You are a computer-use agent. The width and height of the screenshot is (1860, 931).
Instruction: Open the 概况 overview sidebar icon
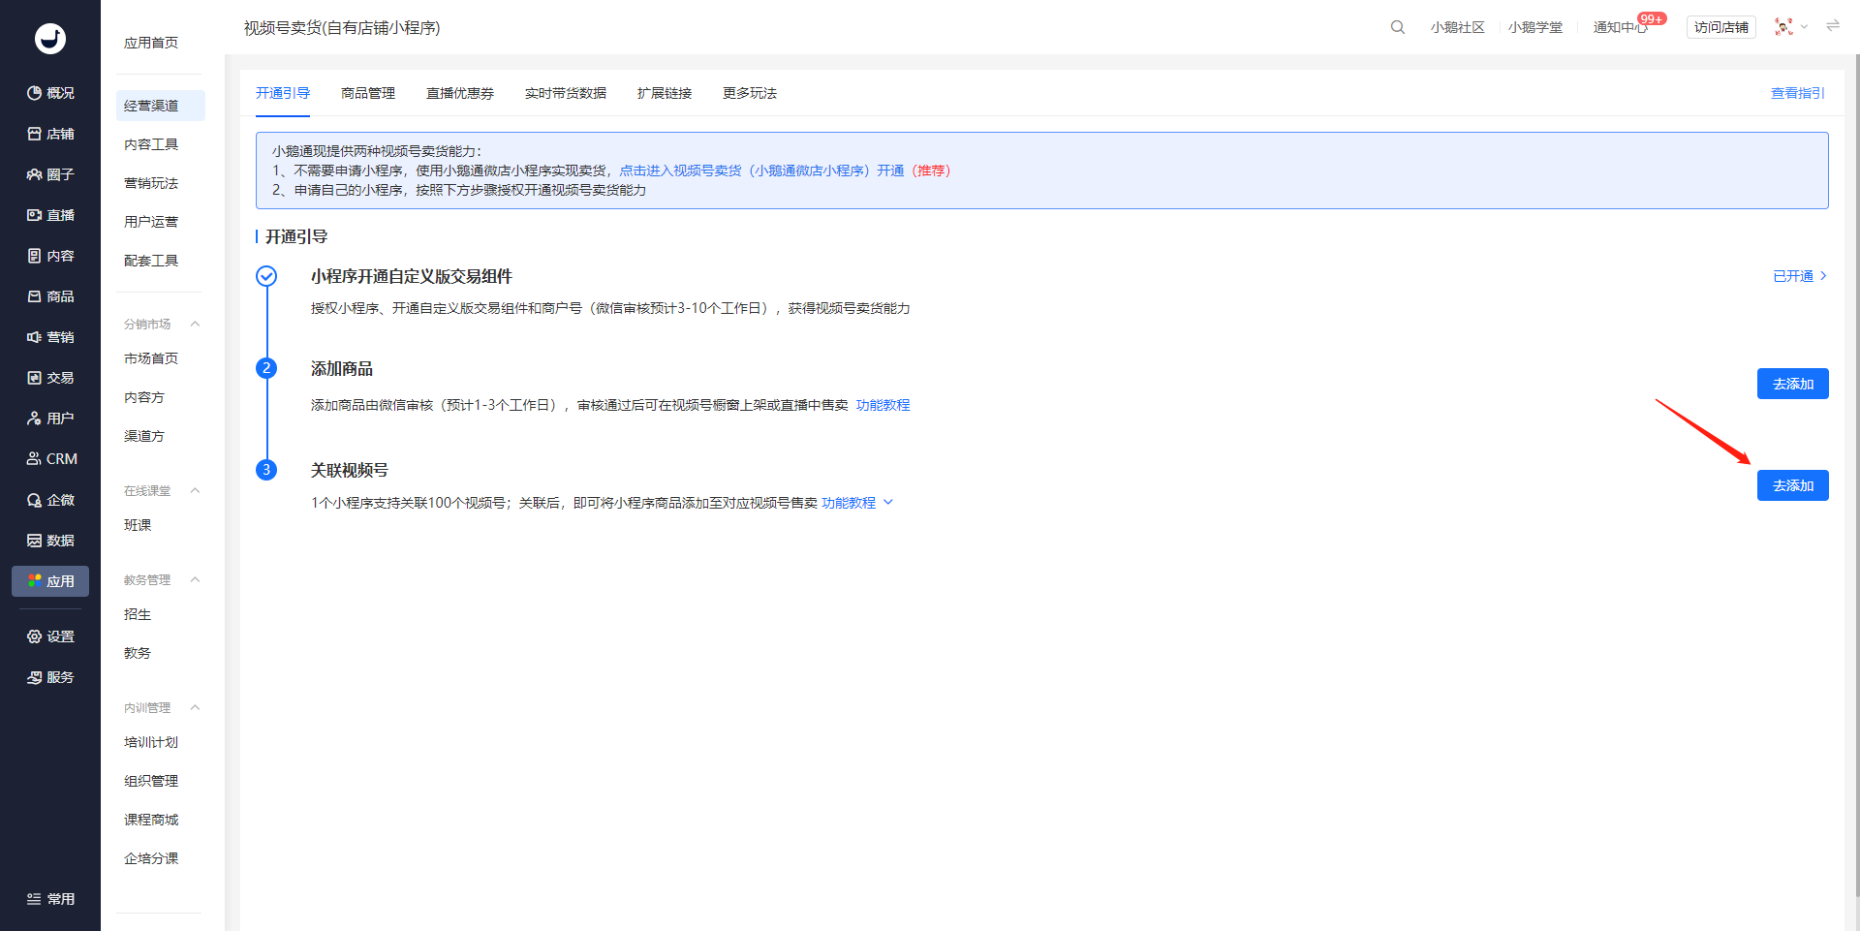tap(35, 93)
